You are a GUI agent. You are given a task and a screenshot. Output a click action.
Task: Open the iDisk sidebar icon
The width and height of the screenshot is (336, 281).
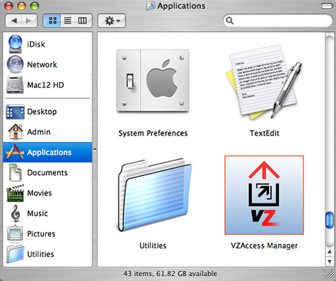[15, 44]
